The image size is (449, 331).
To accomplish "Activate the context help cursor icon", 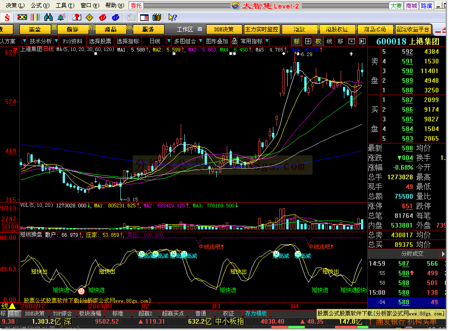I will tap(172, 17).
